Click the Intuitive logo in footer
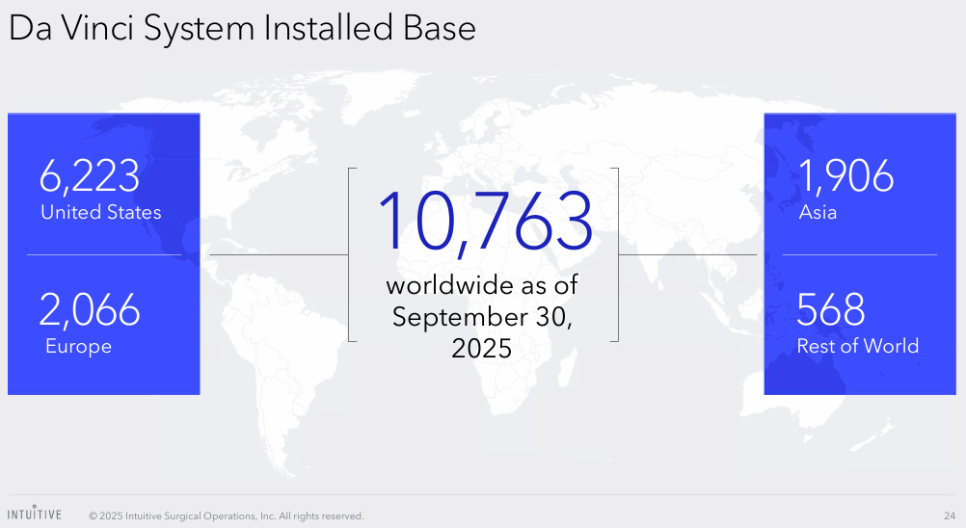Image resolution: width=966 pixels, height=528 pixels. pos(35,514)
